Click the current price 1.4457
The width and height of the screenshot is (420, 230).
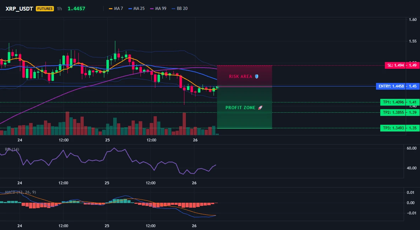[x=76, y=9]
